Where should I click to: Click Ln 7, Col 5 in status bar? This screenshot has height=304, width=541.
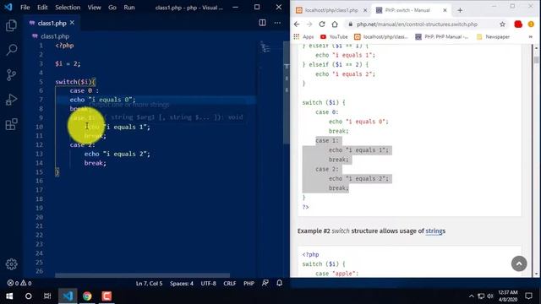click(149, 284)
